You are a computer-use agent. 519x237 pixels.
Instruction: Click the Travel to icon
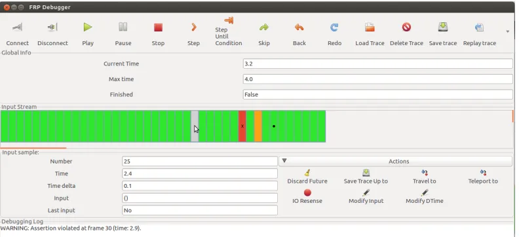(425, 173)
